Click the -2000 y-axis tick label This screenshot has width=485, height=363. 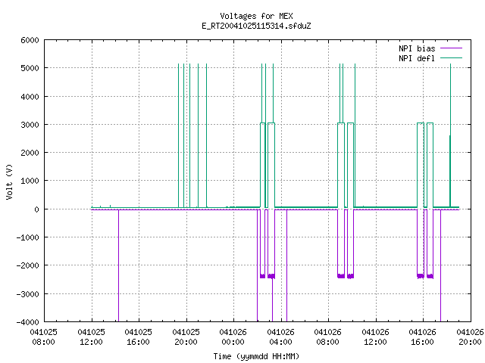click(x=28, y=265)
